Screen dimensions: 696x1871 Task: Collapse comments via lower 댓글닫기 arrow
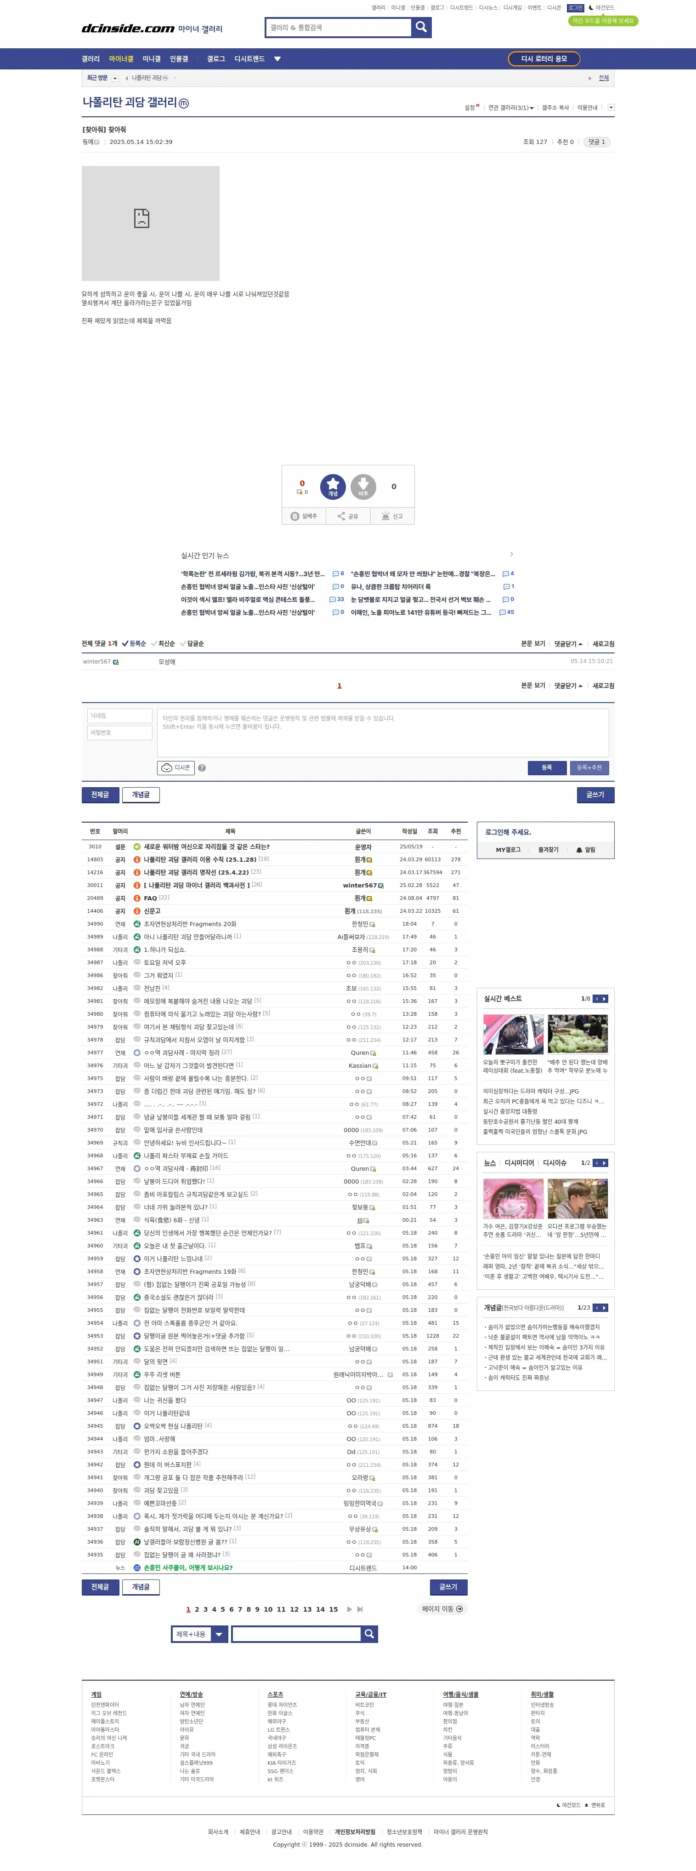568,686
